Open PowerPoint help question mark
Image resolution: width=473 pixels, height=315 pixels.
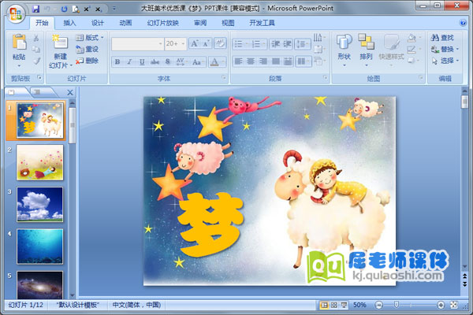coord(463,23)
